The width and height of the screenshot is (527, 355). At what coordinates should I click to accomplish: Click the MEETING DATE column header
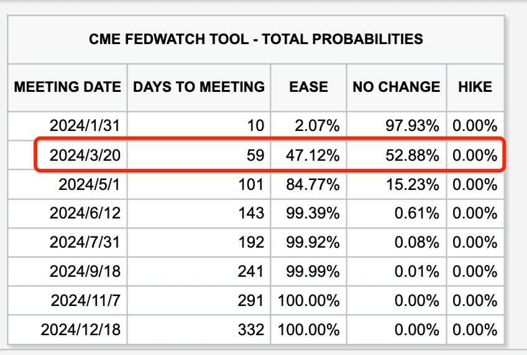click(68, 87)
